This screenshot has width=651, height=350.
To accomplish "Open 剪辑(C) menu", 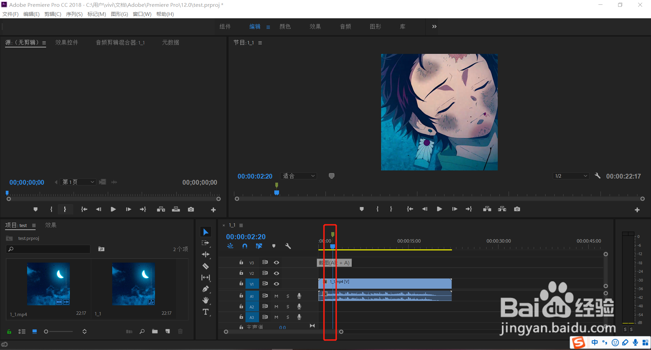I will coord(53,14).
